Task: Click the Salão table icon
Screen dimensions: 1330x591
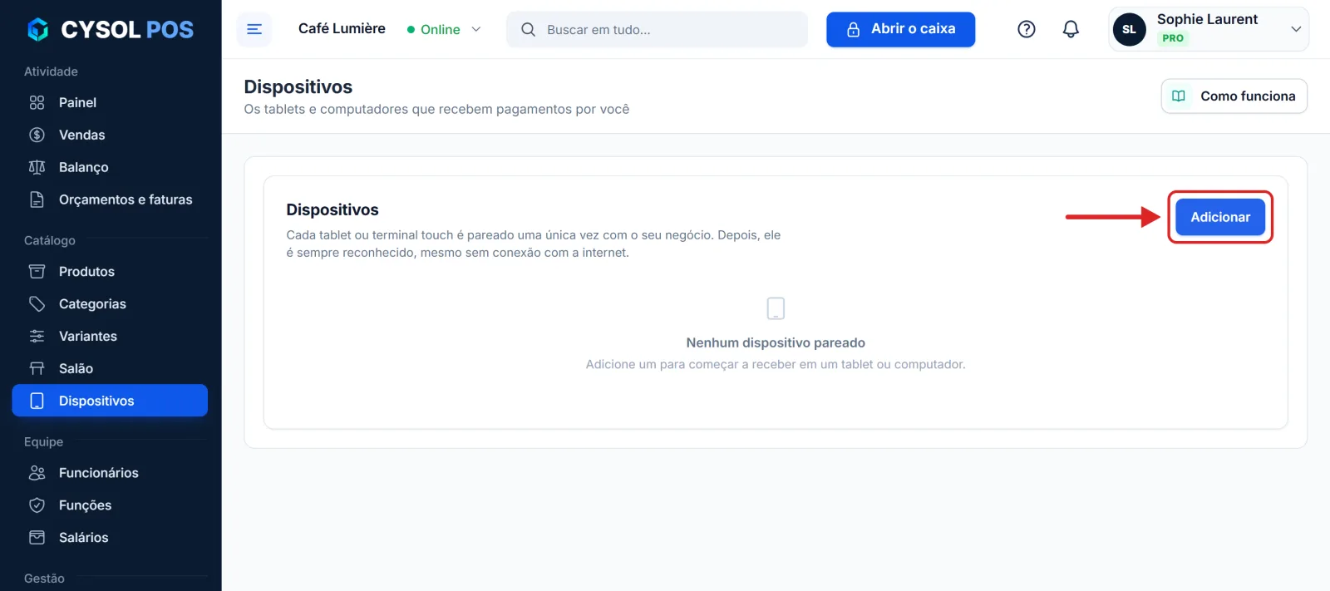Action: coord(37,368)
